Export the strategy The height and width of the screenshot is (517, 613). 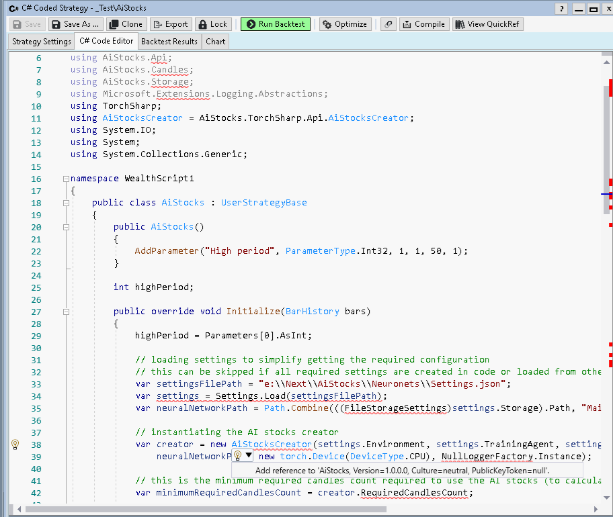click(x=170, y=24)
